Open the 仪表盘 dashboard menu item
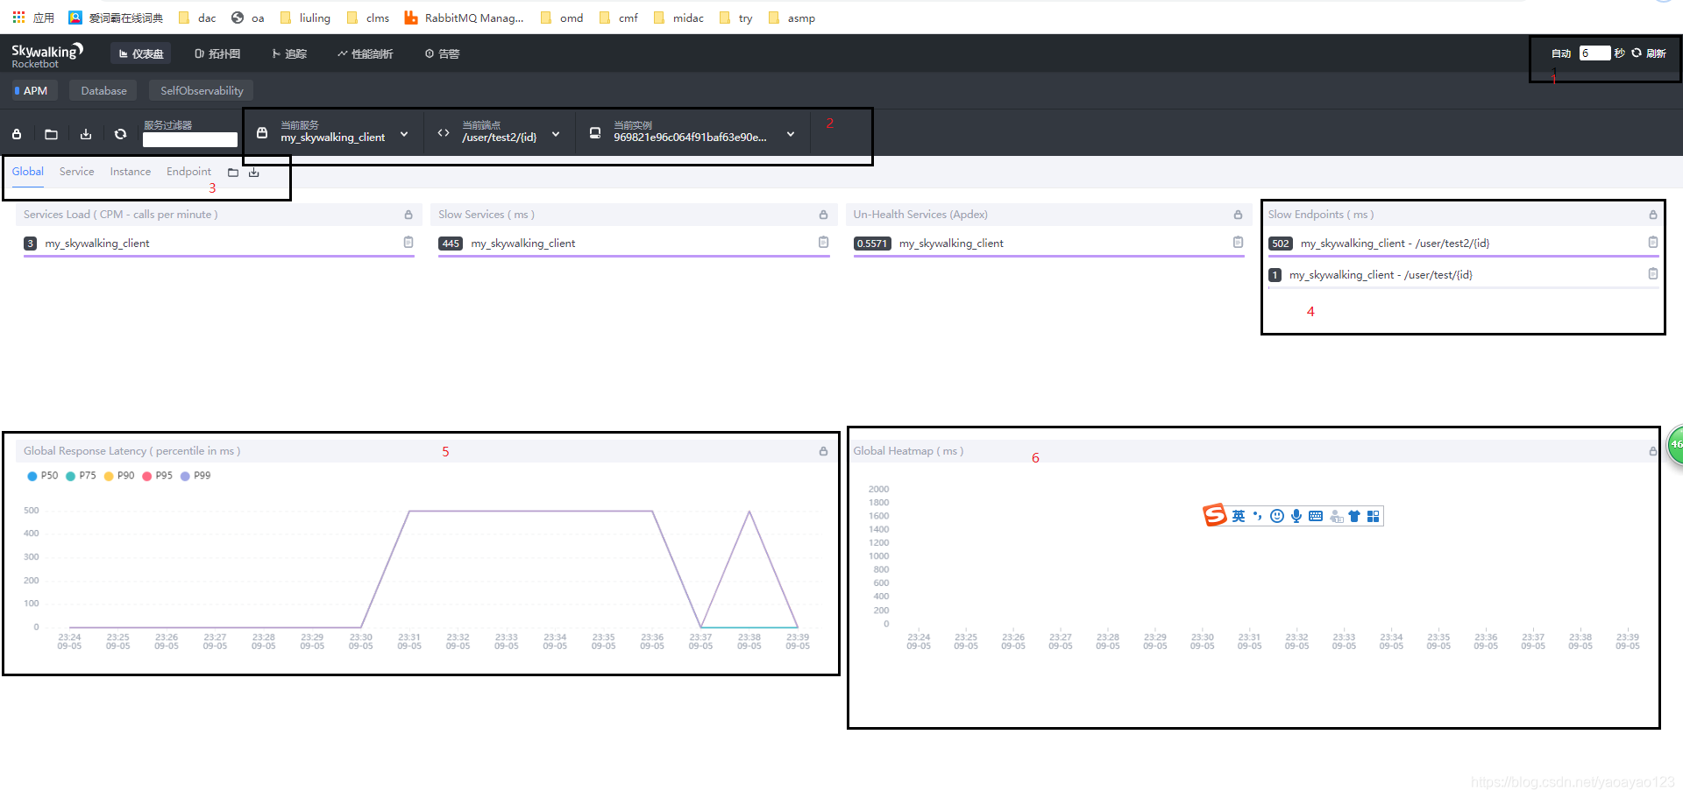The width and height of the screenshot is (1683, 798). click(x=141, y=53)
